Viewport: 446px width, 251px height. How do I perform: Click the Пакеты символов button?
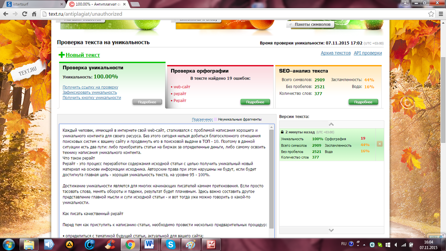coord(311,25)
